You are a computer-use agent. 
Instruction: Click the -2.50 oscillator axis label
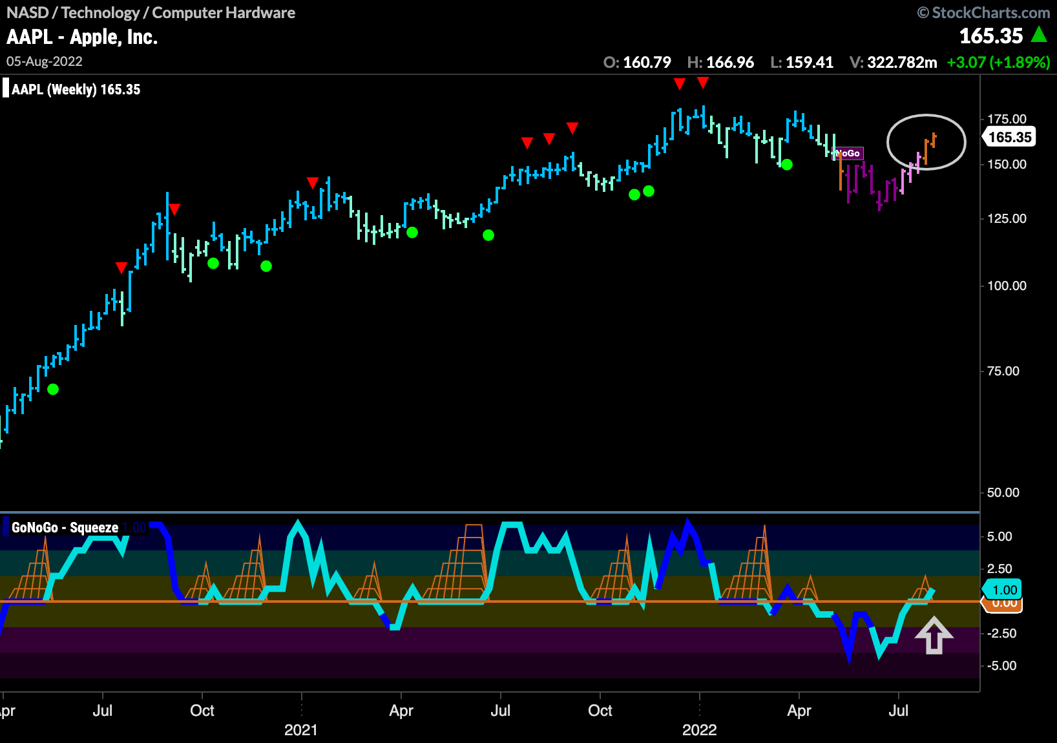1001,633
